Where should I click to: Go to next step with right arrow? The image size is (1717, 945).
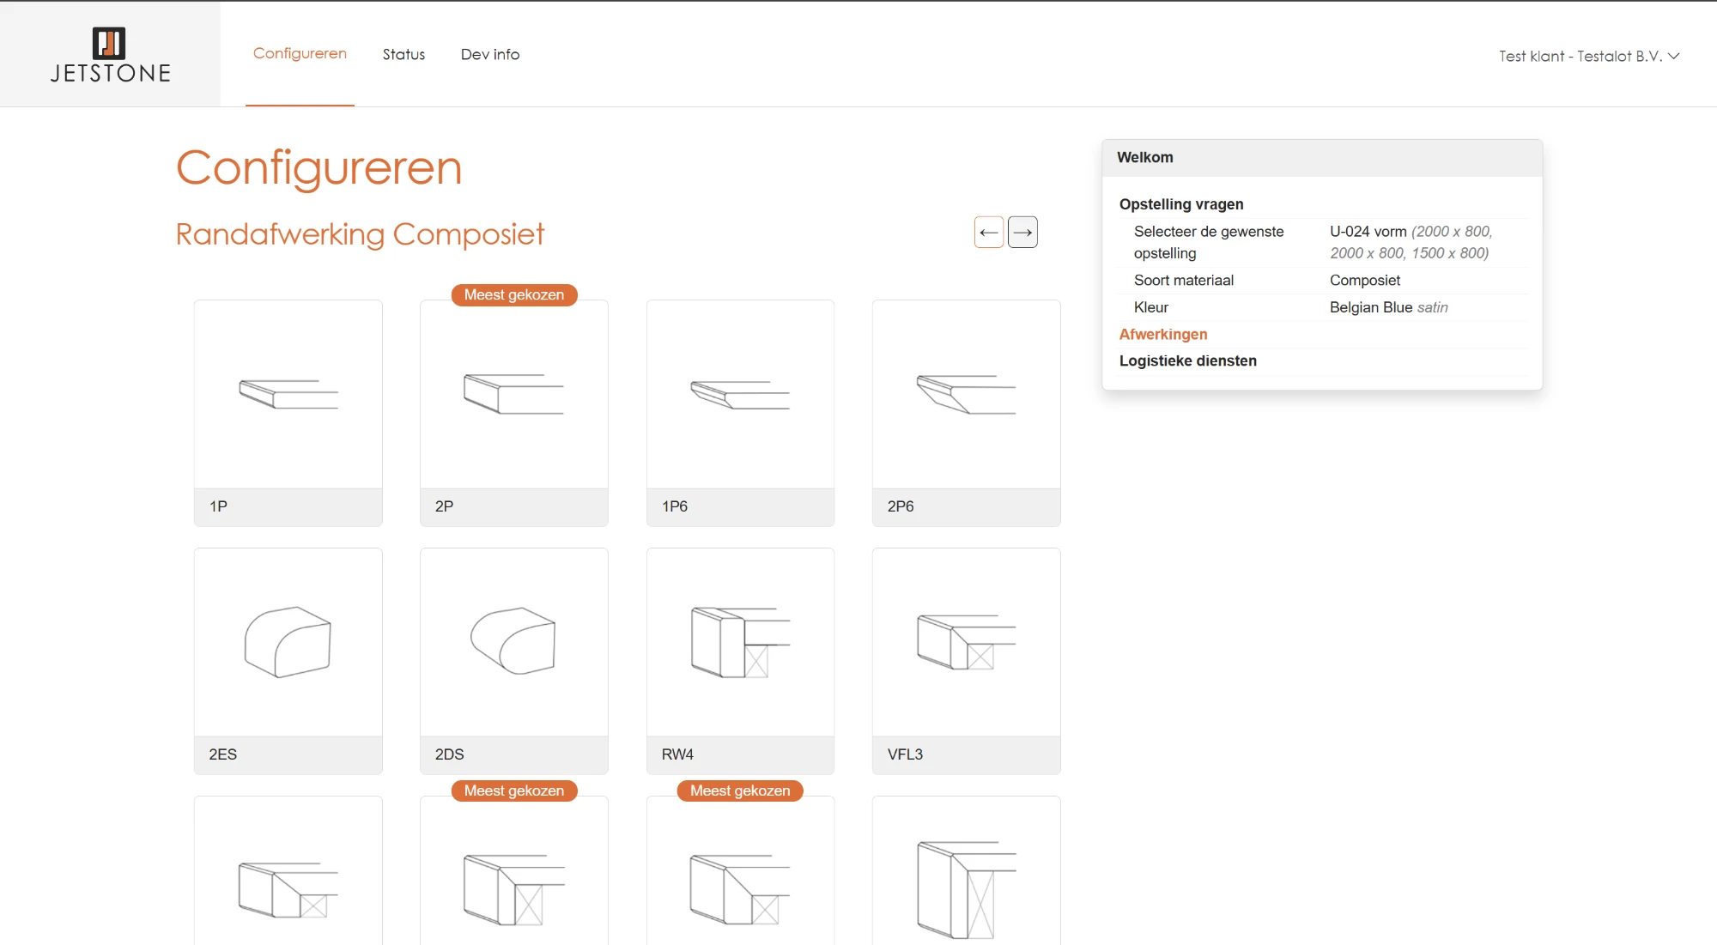click(1022, 233)
